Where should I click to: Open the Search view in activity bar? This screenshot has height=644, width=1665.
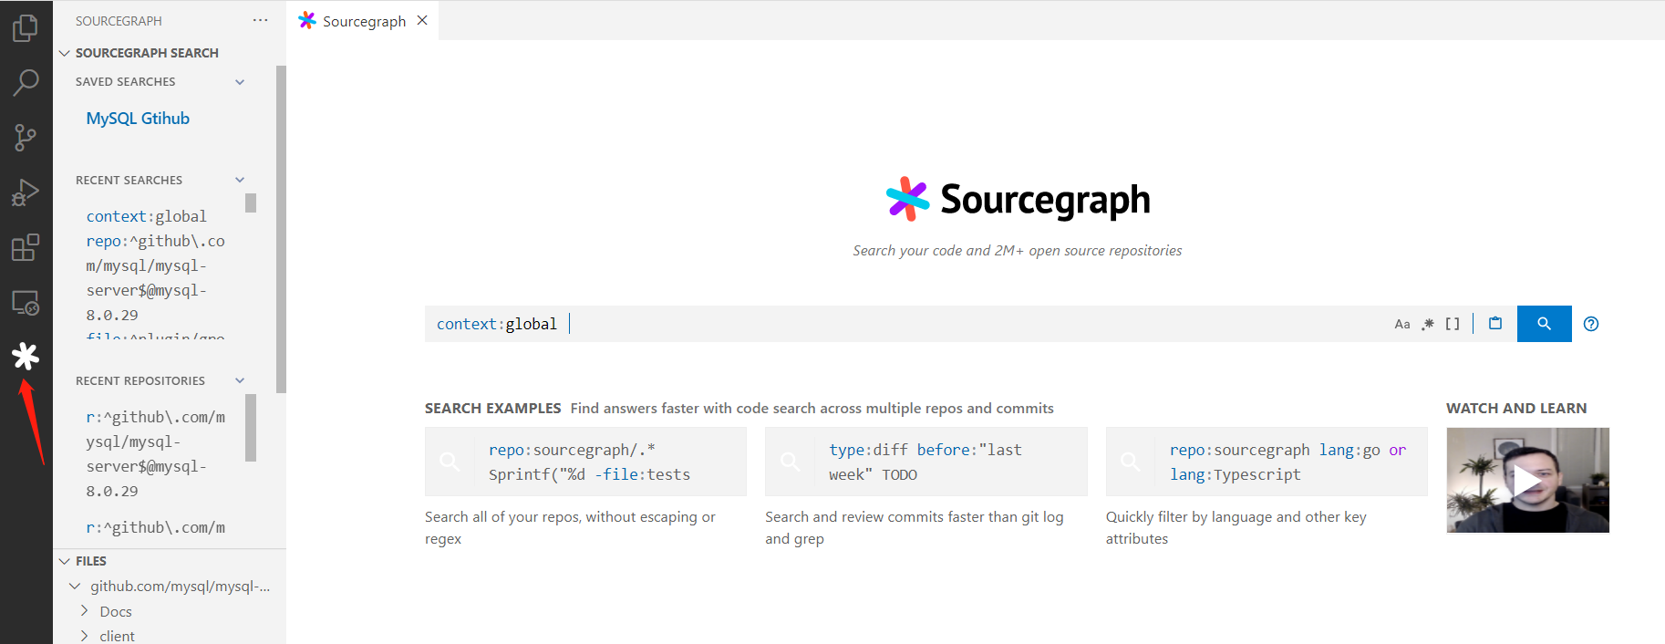pyautogui.click(x=26, y=83)
